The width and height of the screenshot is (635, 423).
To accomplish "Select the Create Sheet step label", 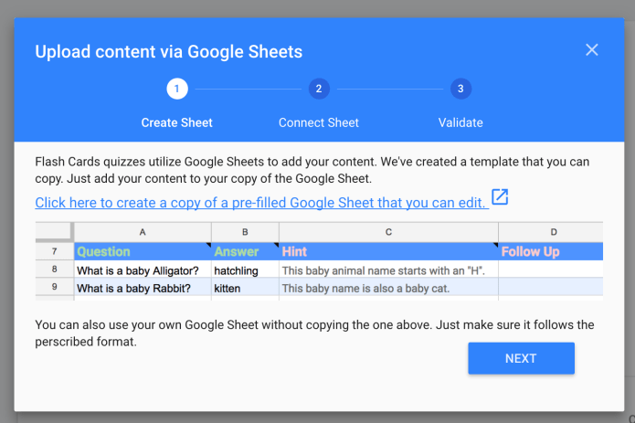I will point(176,122).
